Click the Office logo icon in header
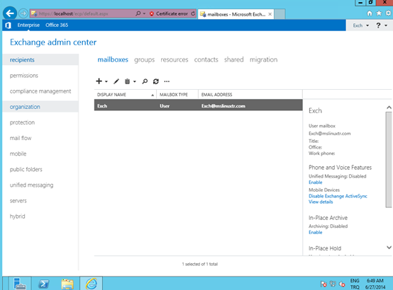The image size is (393, 290). coord(8,25)
